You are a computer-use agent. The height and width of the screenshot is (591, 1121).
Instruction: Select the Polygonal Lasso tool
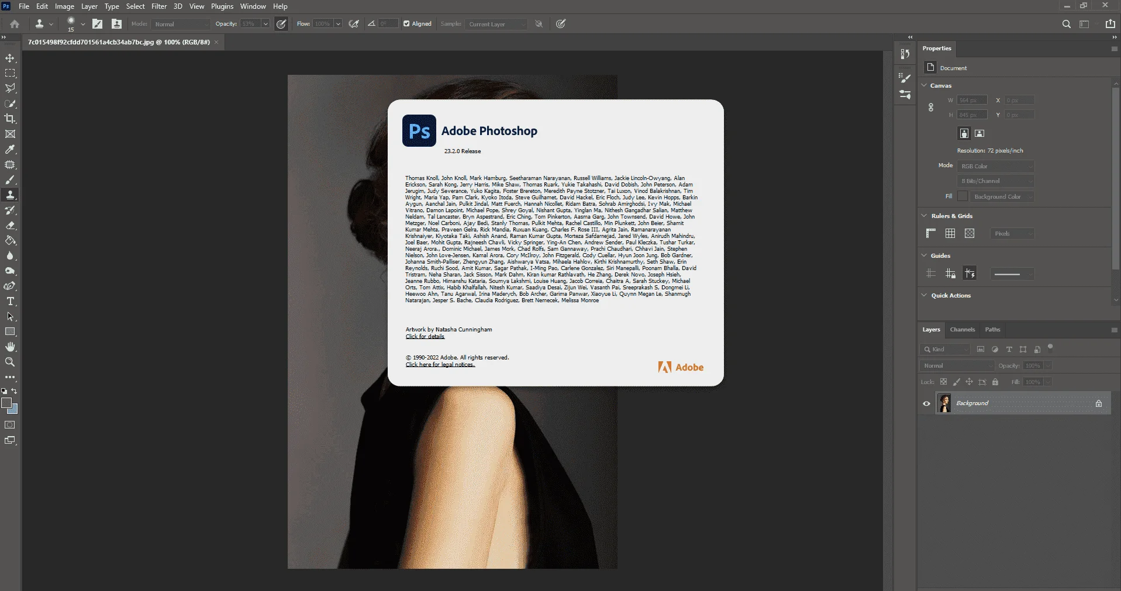[x=10, y=88]
